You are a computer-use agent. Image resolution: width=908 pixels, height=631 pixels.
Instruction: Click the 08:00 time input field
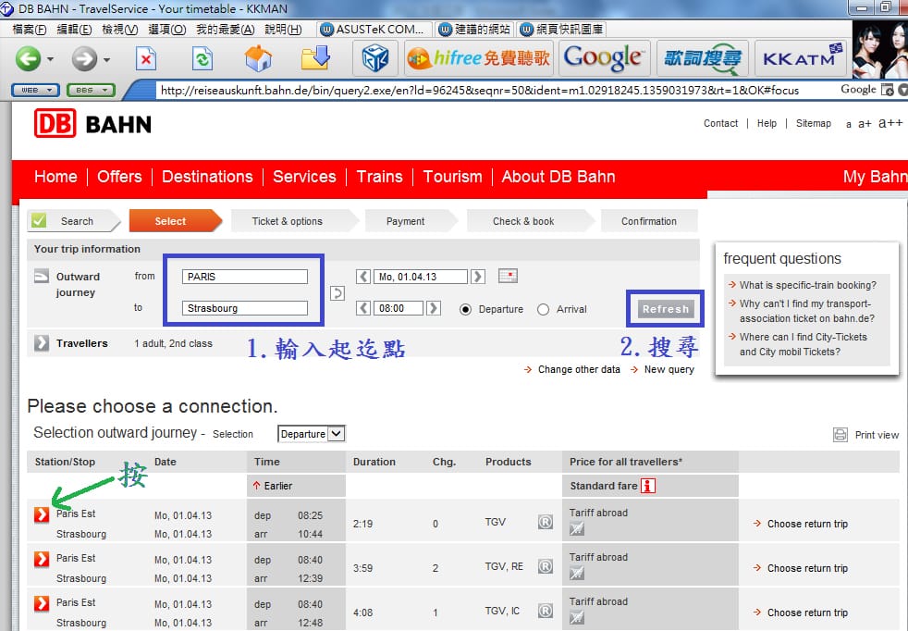click(x=399, y=308)
